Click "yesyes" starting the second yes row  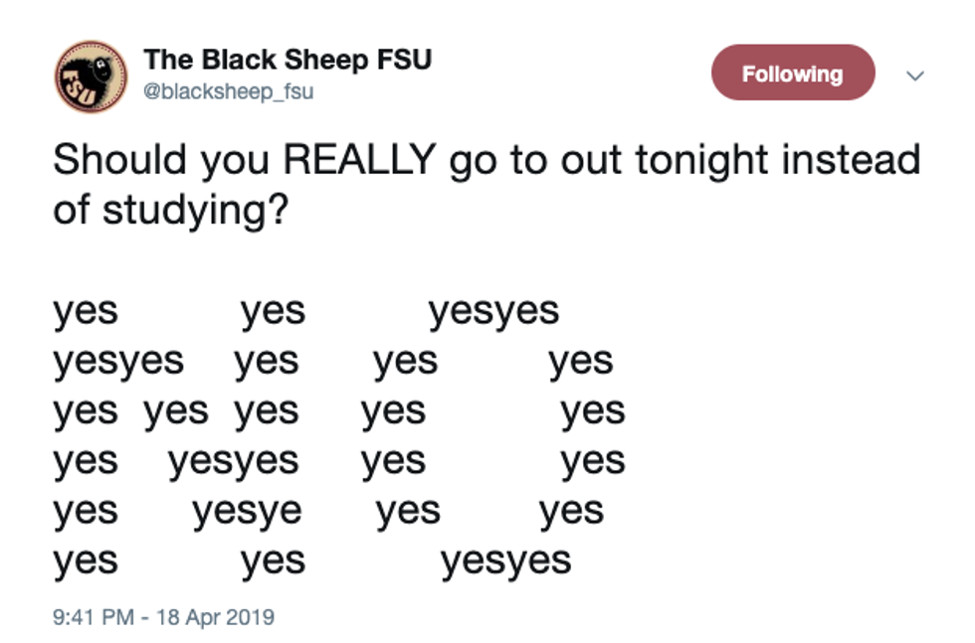click(118, 361)
